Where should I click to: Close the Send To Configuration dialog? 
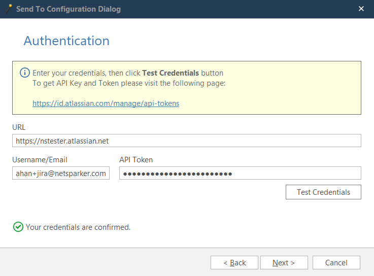click(361, 9)
